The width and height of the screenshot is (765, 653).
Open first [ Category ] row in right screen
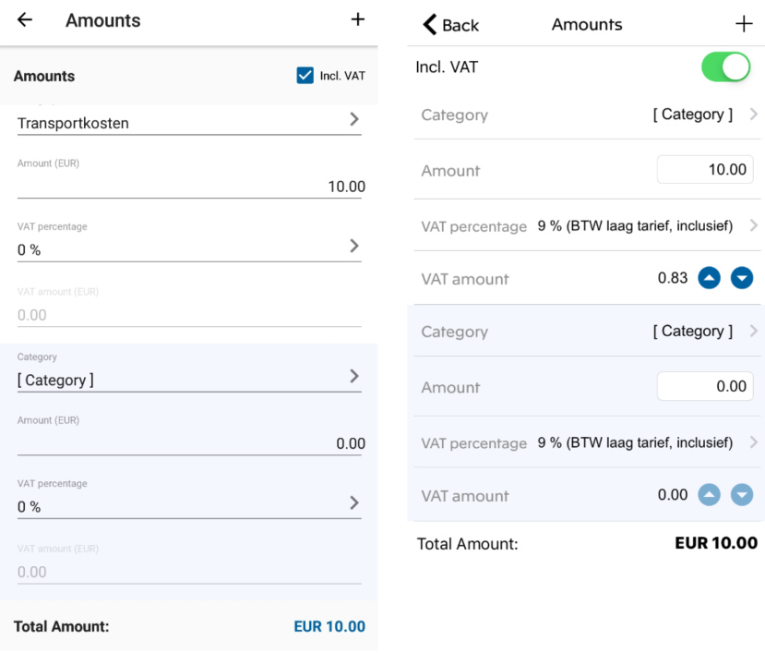pos(588,115)
